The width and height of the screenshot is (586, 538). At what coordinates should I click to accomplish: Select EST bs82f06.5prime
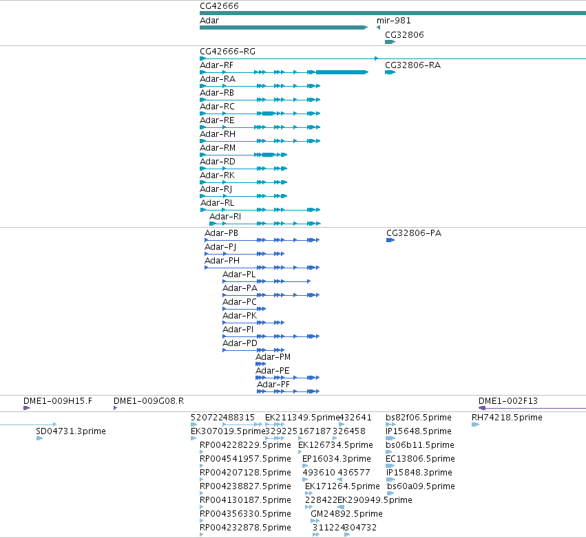390,424
